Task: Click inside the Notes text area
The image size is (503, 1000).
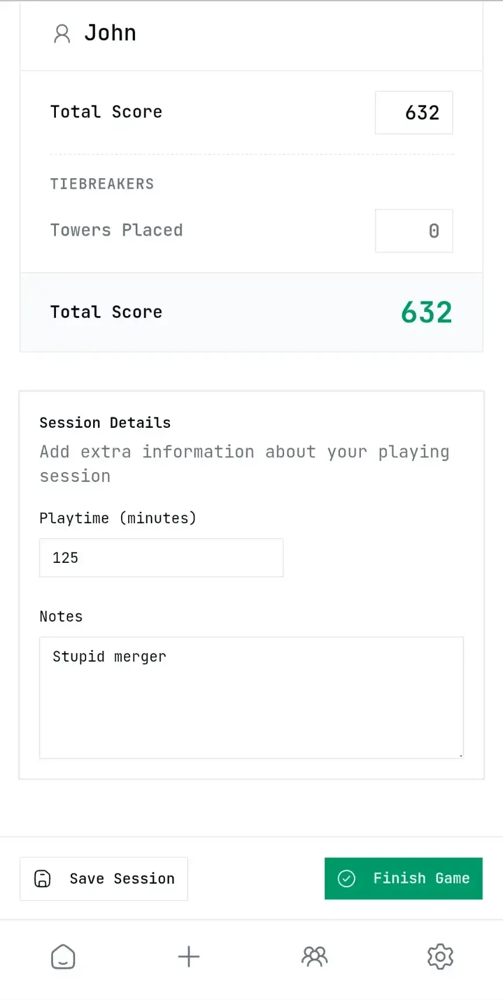Action: click(250, 698)
